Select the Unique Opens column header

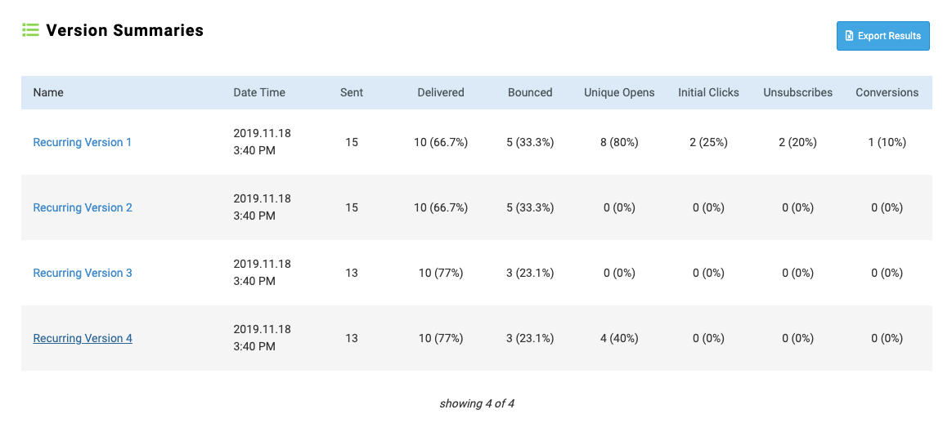[x=619, y=92]
